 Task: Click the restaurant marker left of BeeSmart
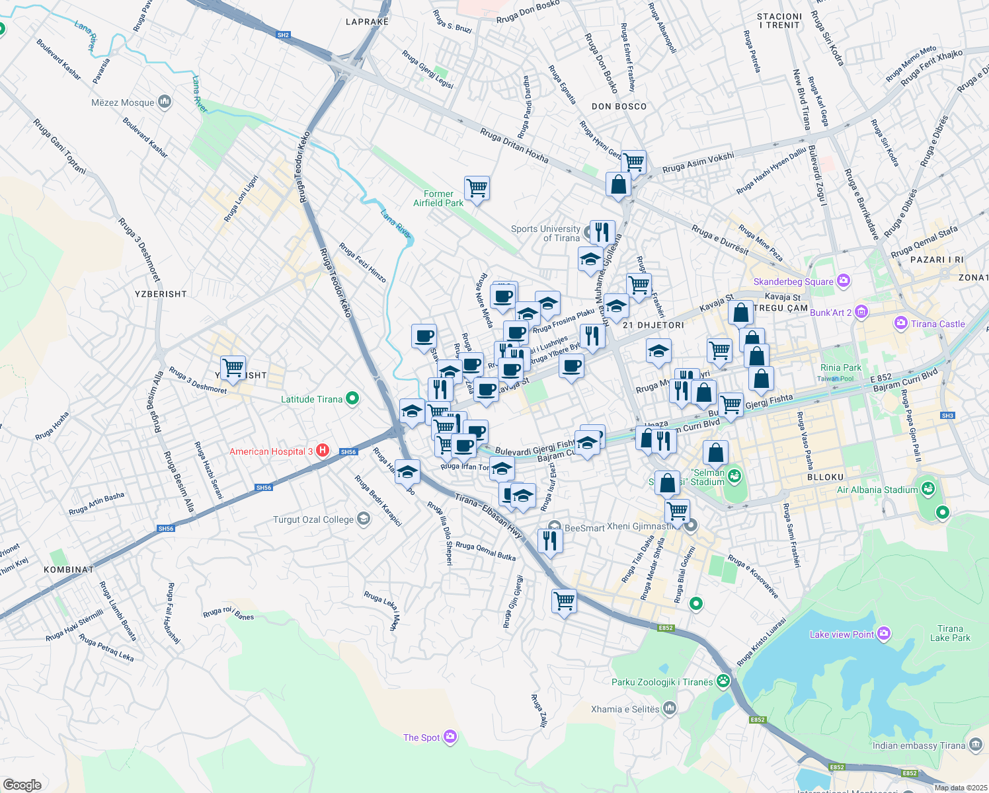(x=550, y=541)
